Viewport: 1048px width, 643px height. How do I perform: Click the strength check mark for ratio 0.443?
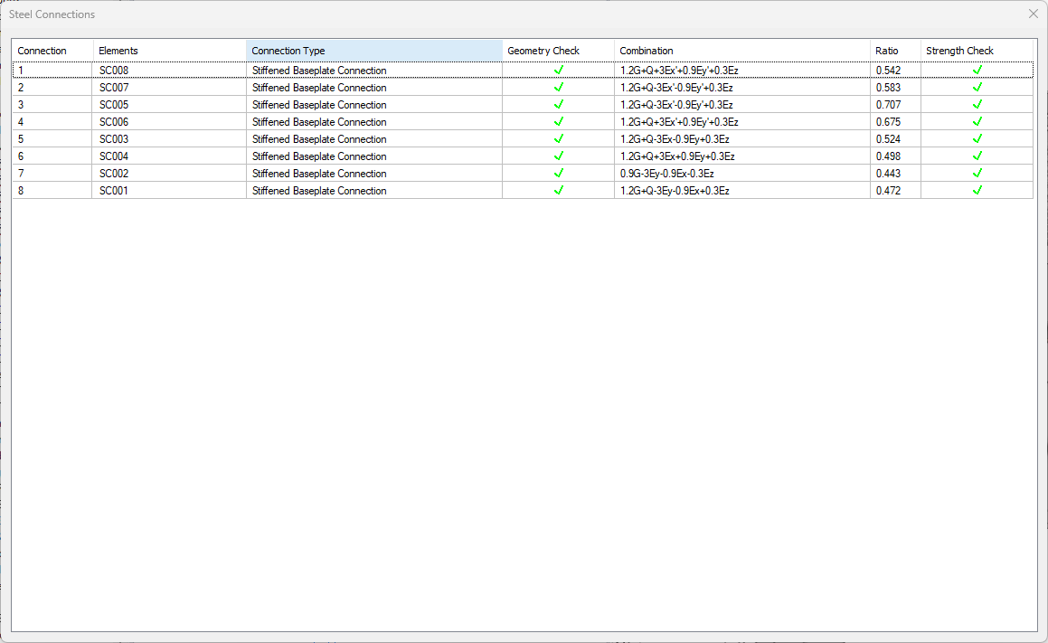977,173
